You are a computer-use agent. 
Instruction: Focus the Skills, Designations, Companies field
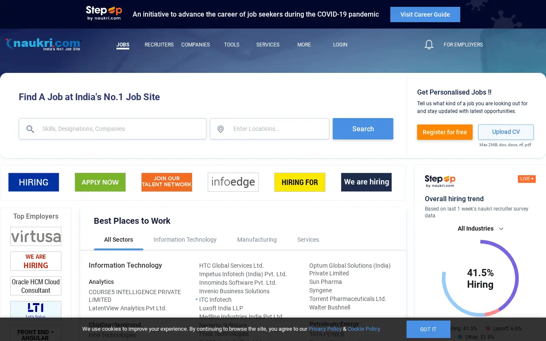(113, 129)
